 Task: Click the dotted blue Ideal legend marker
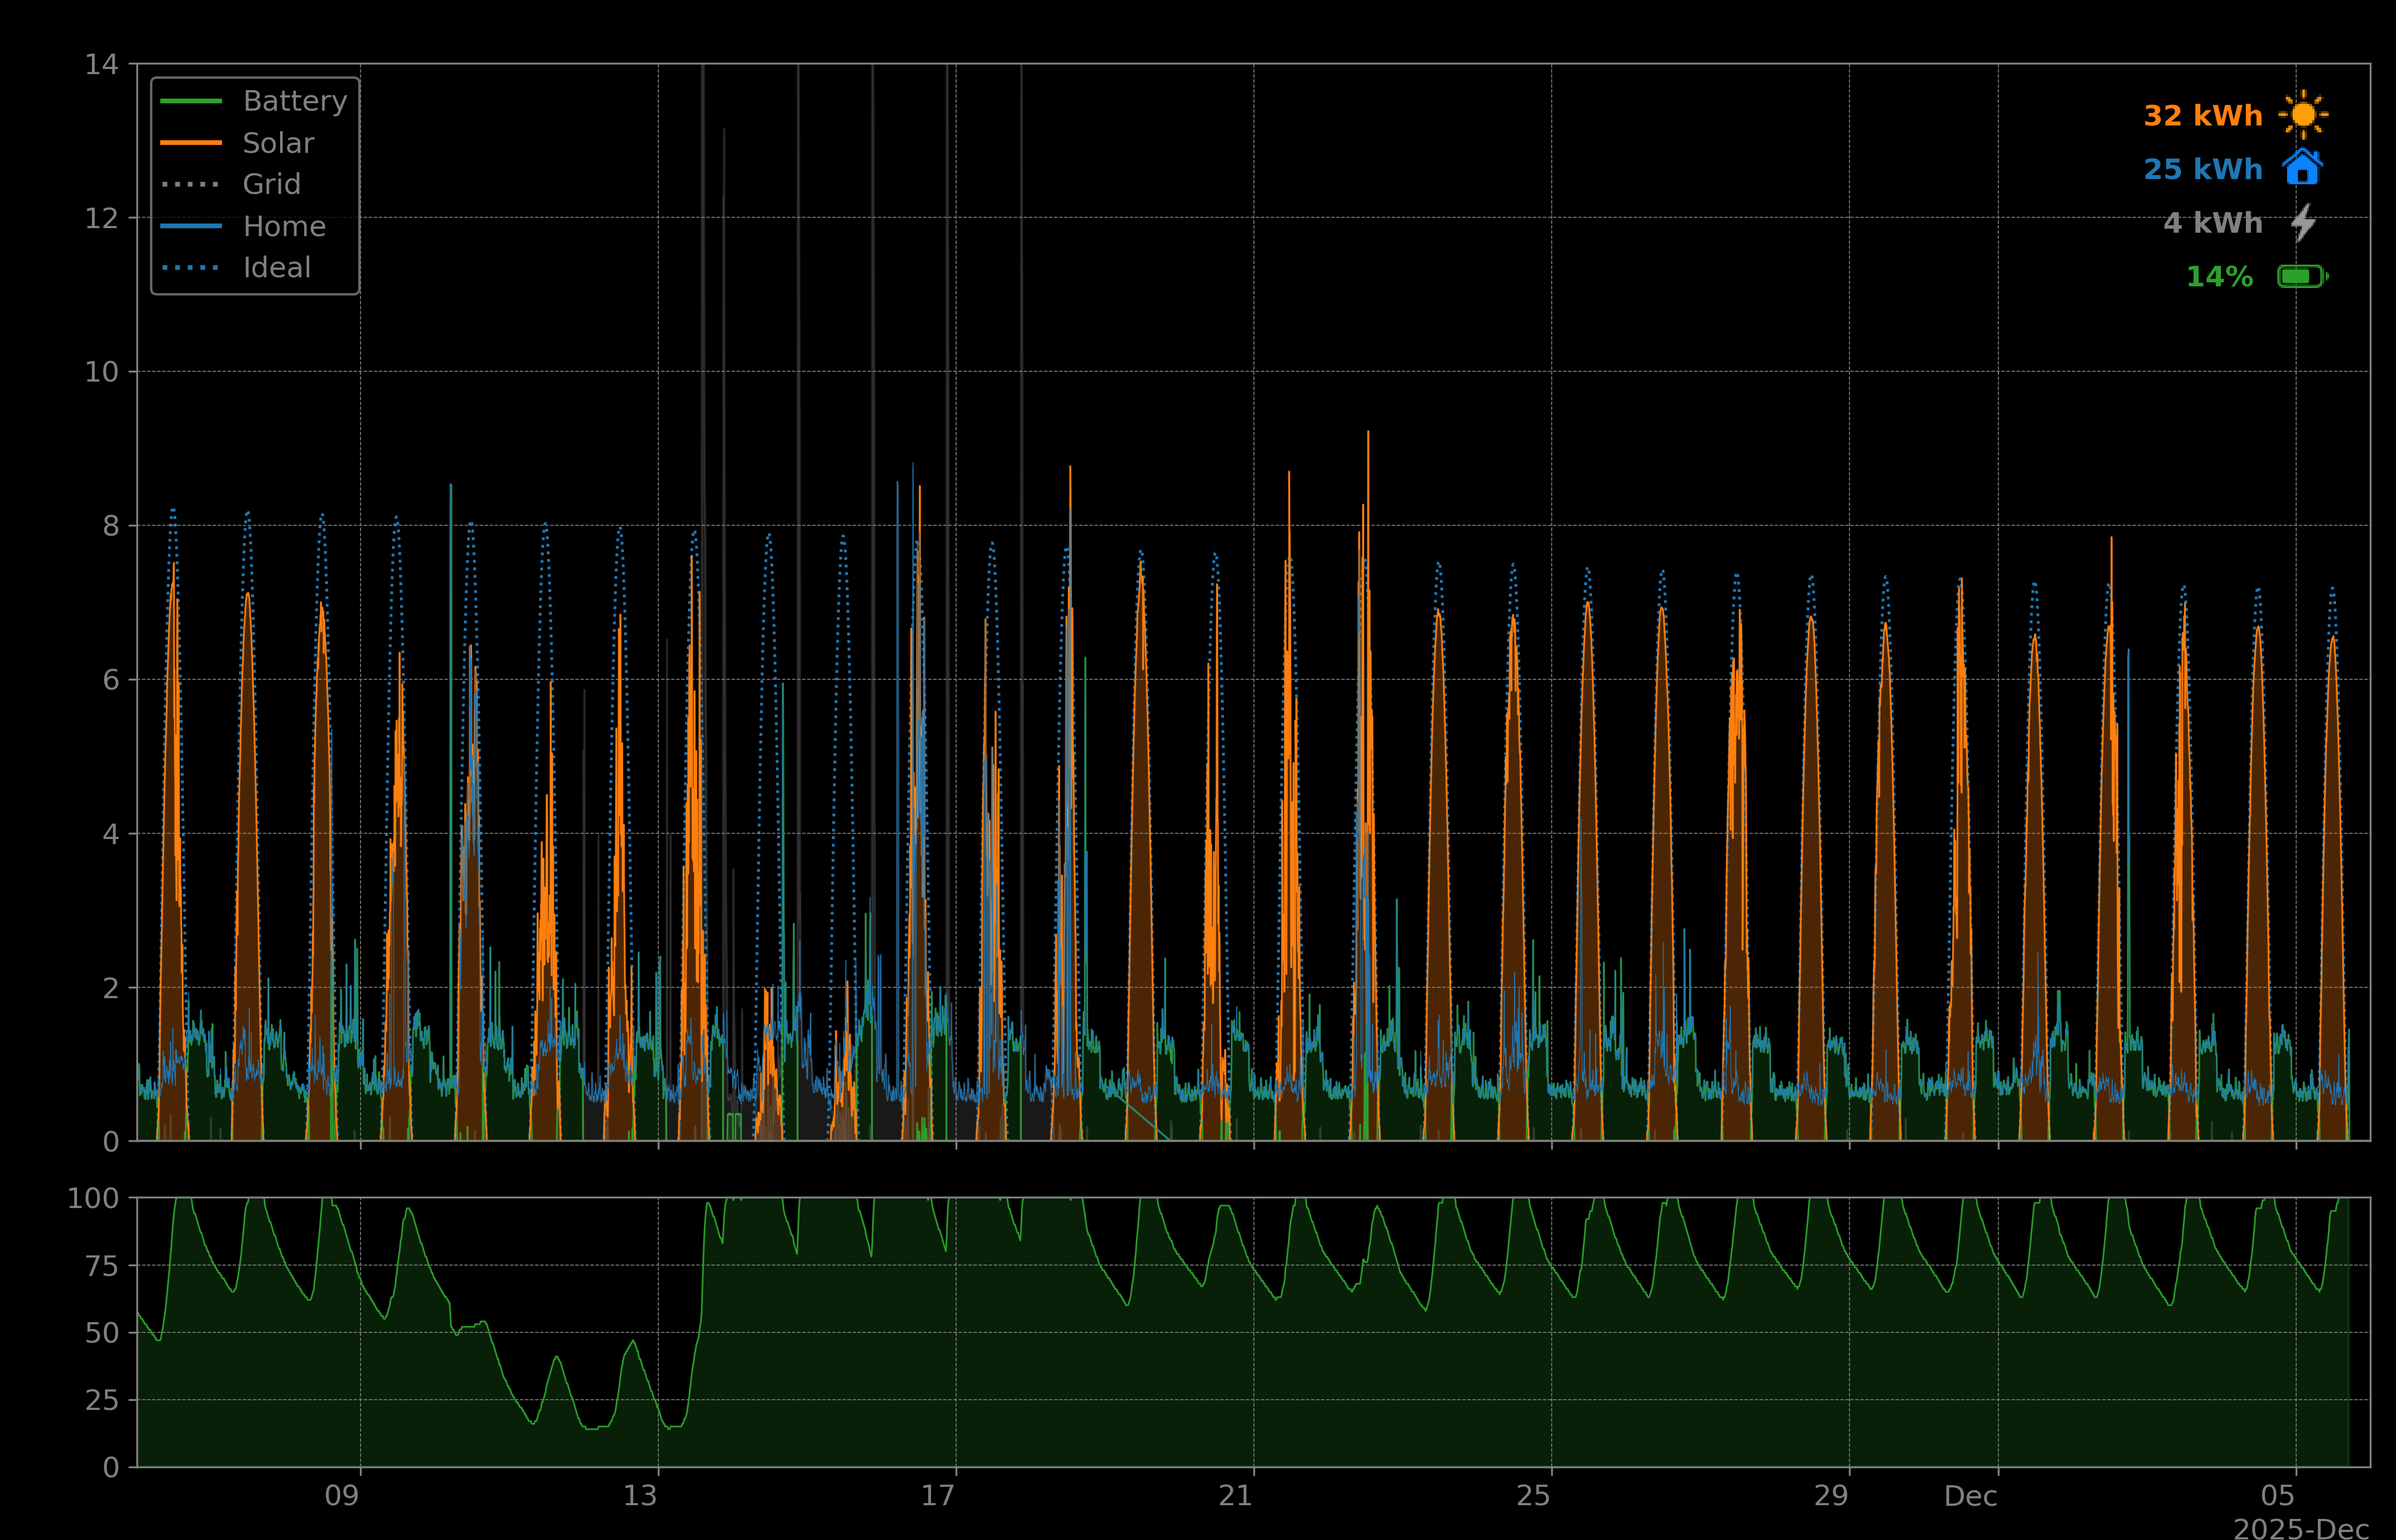(191, 268)
